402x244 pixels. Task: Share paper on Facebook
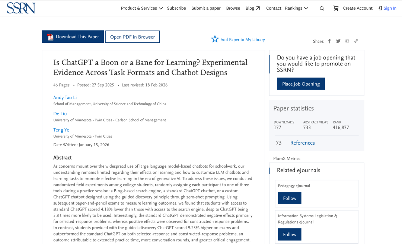click(x=329, y=41)
